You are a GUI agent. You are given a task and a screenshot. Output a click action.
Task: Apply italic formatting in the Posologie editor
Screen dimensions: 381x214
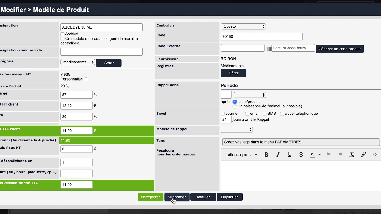(278, 155)
